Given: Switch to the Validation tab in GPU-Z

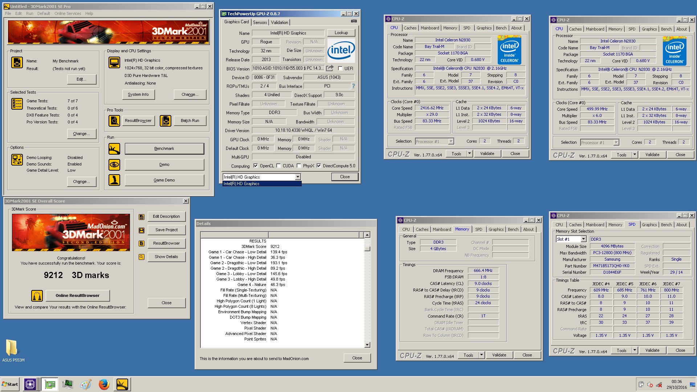Looking at the screenshot, I should click(x=280, y=23).
